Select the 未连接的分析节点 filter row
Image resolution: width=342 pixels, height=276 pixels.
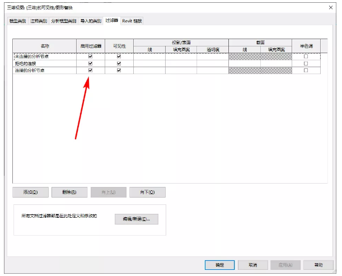(x=167, y=57)
